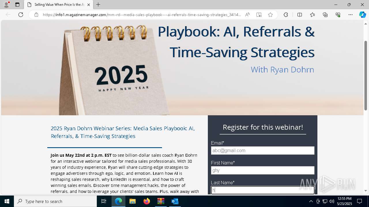Click the Register for this webinar heading
Screen dimensions: 369x207
point(263,127)
